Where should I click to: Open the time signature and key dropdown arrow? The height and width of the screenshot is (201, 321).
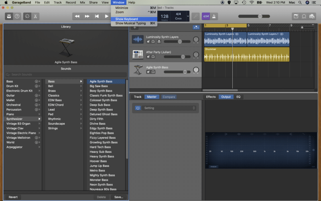tap(188, 16)
